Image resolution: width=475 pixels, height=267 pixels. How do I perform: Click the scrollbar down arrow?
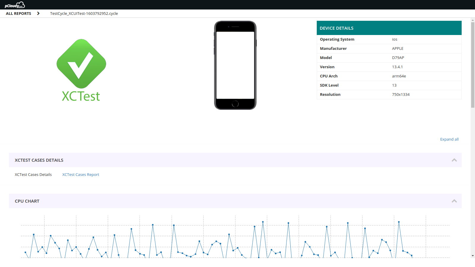(473, 256)
